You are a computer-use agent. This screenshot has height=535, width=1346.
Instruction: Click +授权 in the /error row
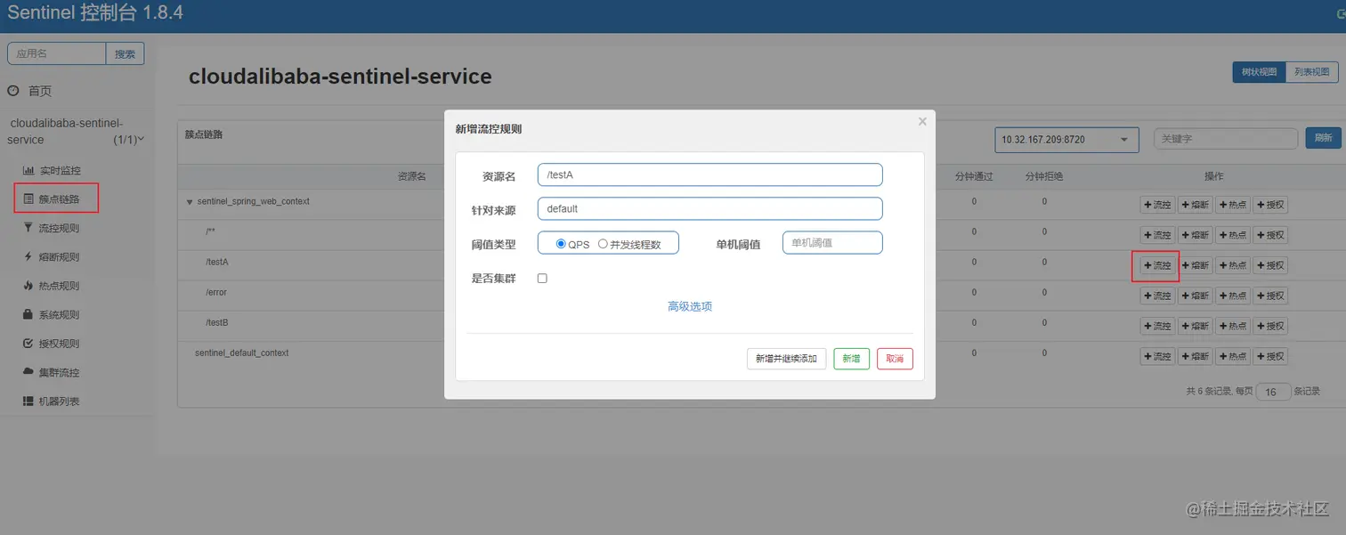click(x=1270, y=296)
